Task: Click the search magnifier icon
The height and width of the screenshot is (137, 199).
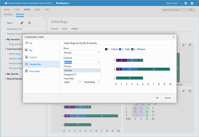Action: [190, 10]
